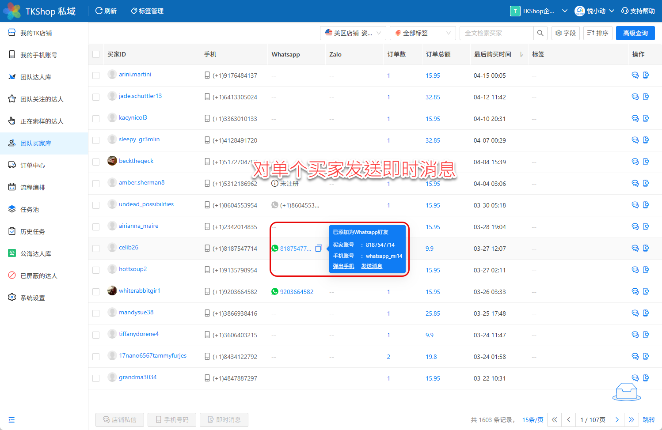Check the whiterabbitgir1 row checkbox

[96, 292]
